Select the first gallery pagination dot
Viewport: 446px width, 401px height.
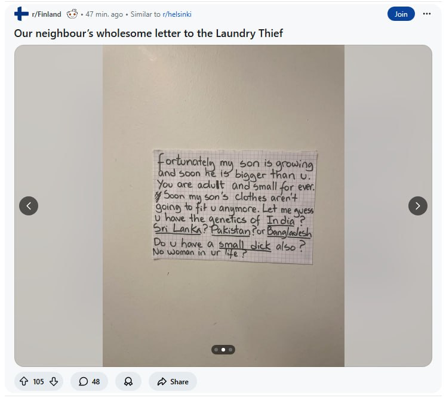coord(216,350)
